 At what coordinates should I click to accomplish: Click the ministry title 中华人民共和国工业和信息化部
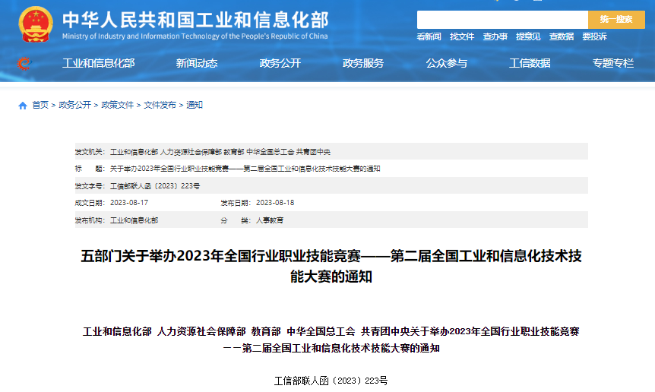tap(195, 20)
